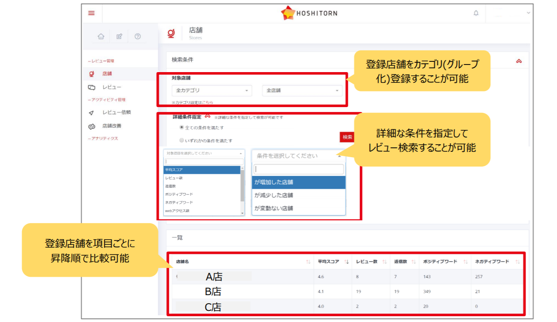Open the hamburger menu

point(91,13)
